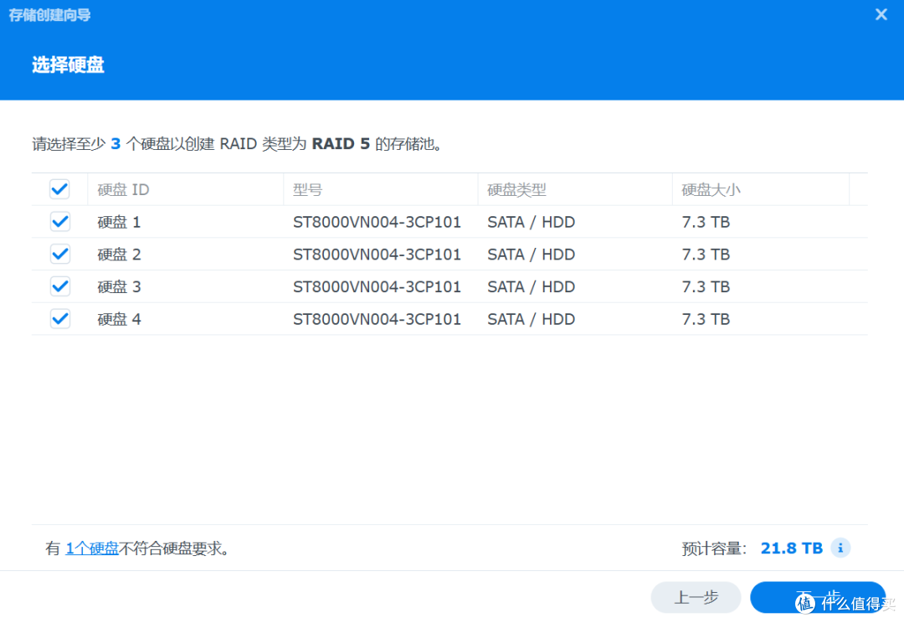Close the 存储创建向导 wizard
Viewport: 904px width, 623px height.
881,14
